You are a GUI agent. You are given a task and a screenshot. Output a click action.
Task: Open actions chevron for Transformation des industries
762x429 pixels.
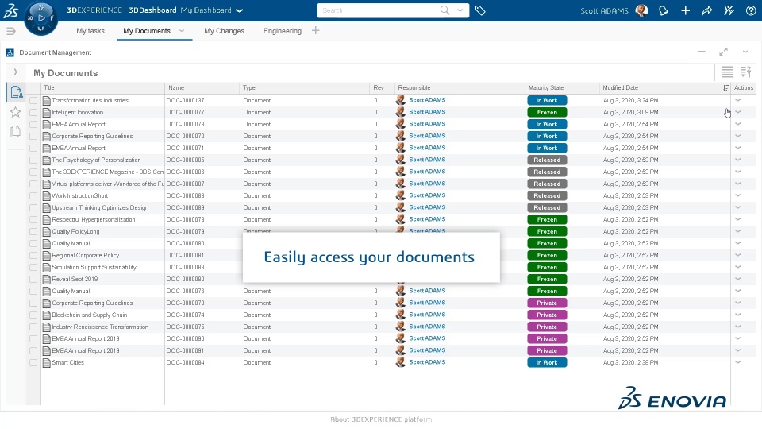(x=737, y=100)
